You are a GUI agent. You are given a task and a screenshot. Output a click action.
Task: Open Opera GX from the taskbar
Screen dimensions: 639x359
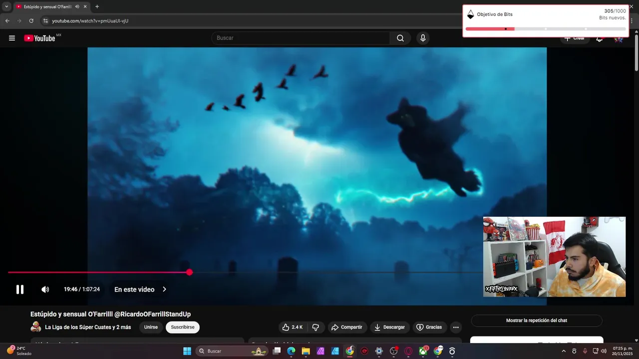pos(408,351)
